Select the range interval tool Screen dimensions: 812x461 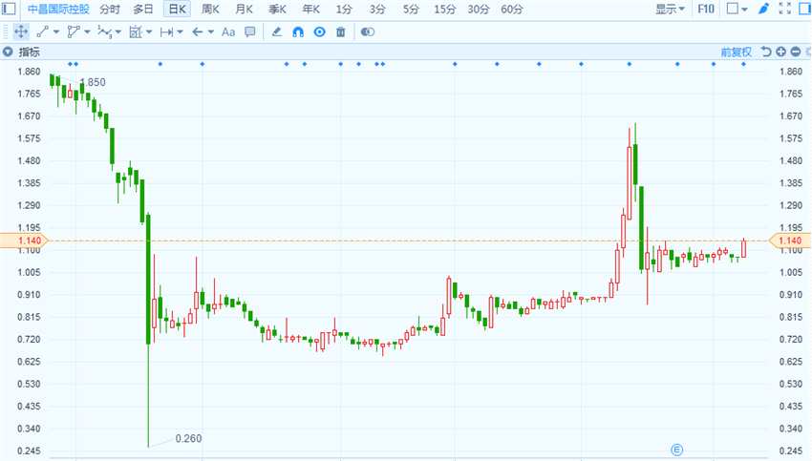166,32
